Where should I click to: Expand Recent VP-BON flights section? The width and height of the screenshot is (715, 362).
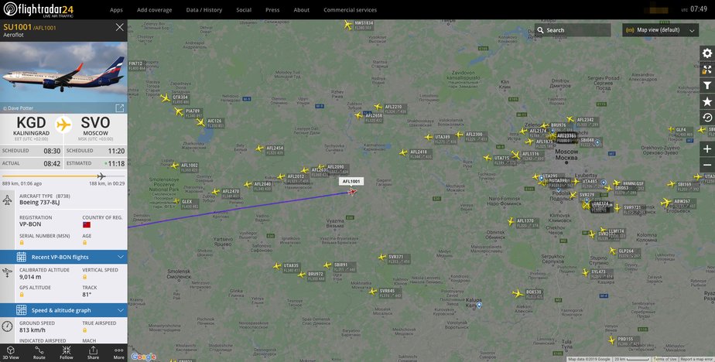(63, 257)
